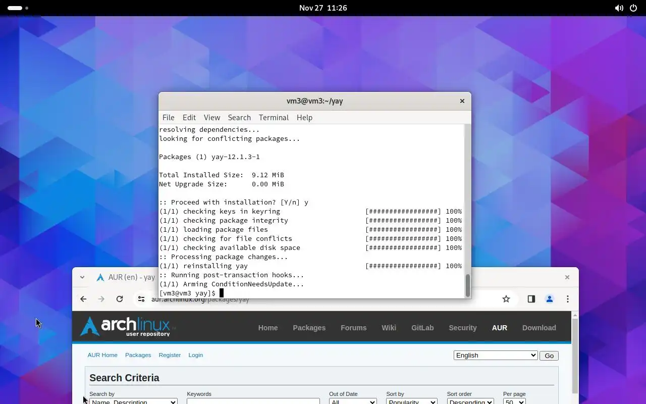Bookmark this page with star icon
646x404 pixels.
point(506,299)
